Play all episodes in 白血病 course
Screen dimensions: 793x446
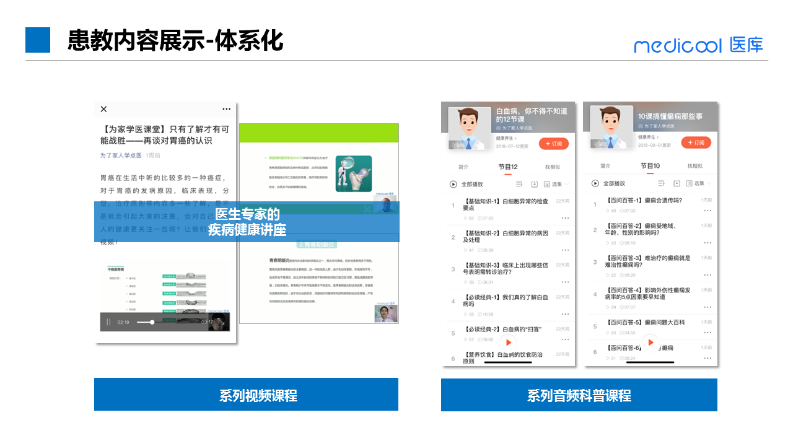[x=467, y=184]
